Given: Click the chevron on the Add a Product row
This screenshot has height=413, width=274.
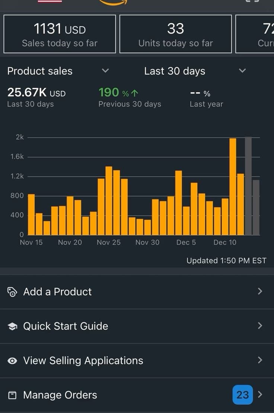Looking at the screenshot, I should [x=260, y=291].
